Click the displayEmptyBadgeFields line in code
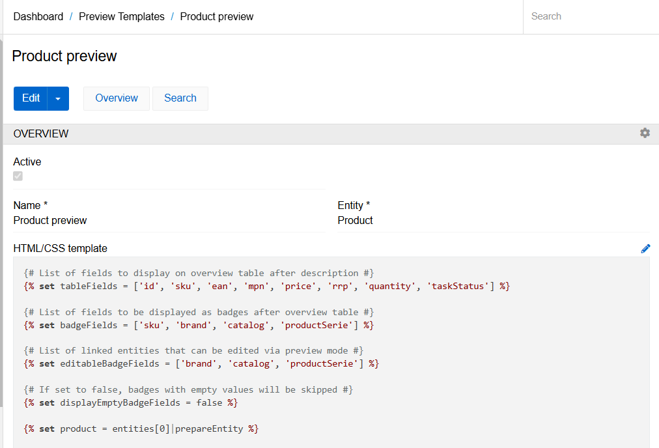The height and width of the screenshot is (448, 659). [131, 402]
